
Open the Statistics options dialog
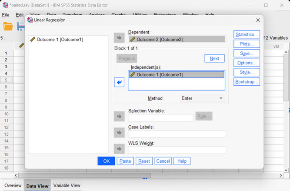247,34
